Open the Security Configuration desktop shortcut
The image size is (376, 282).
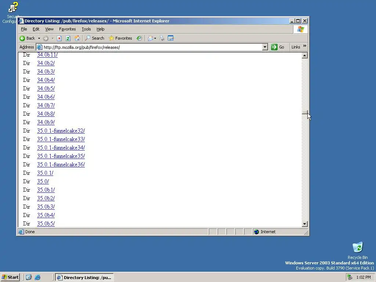point(12,12)
